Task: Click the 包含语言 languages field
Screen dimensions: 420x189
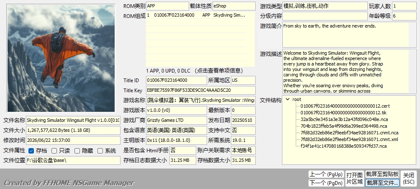Action: click(x=176, y=130)
